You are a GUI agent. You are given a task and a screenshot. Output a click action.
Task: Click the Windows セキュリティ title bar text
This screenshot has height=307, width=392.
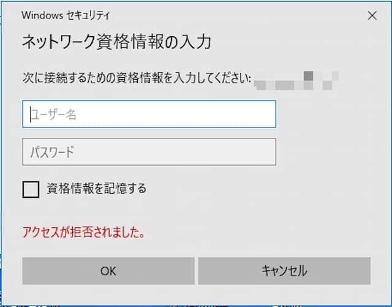(x=66, y=15)
